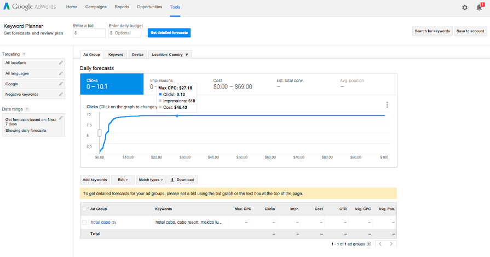Image resolution: width=490 pixels, height=257 pixels.
Task: Switch to the Keyword tab
Action: point(116,55)
